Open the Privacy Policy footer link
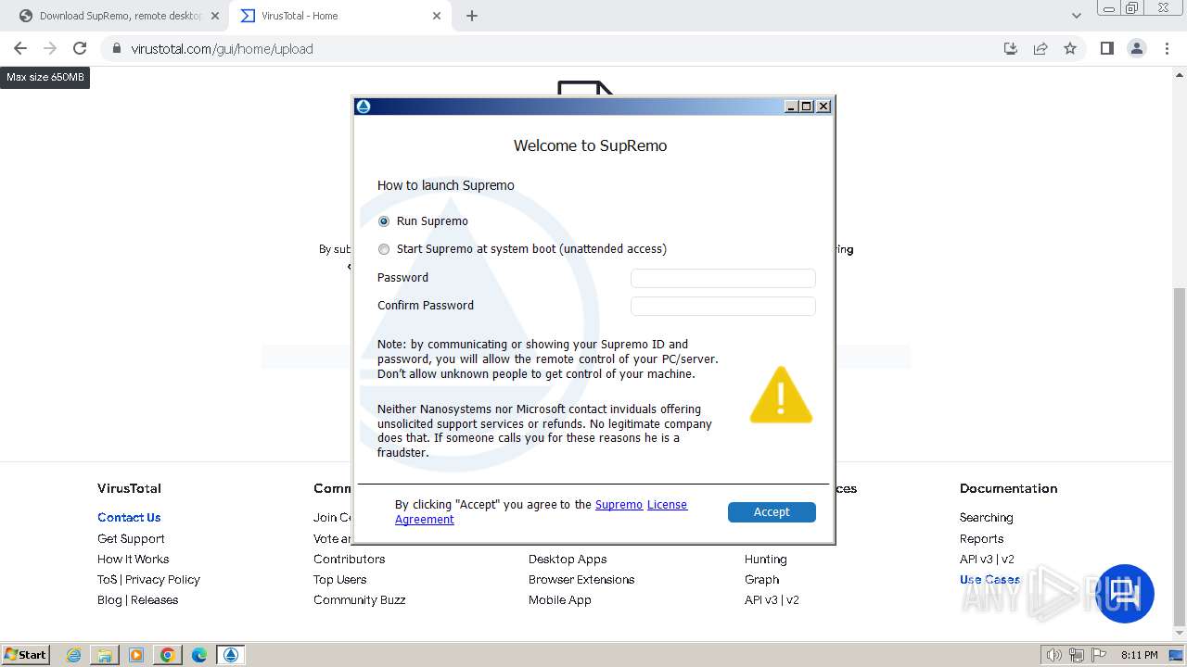Screen dimensions: 1187x667 pyautogui.click(x=162, y=580)
